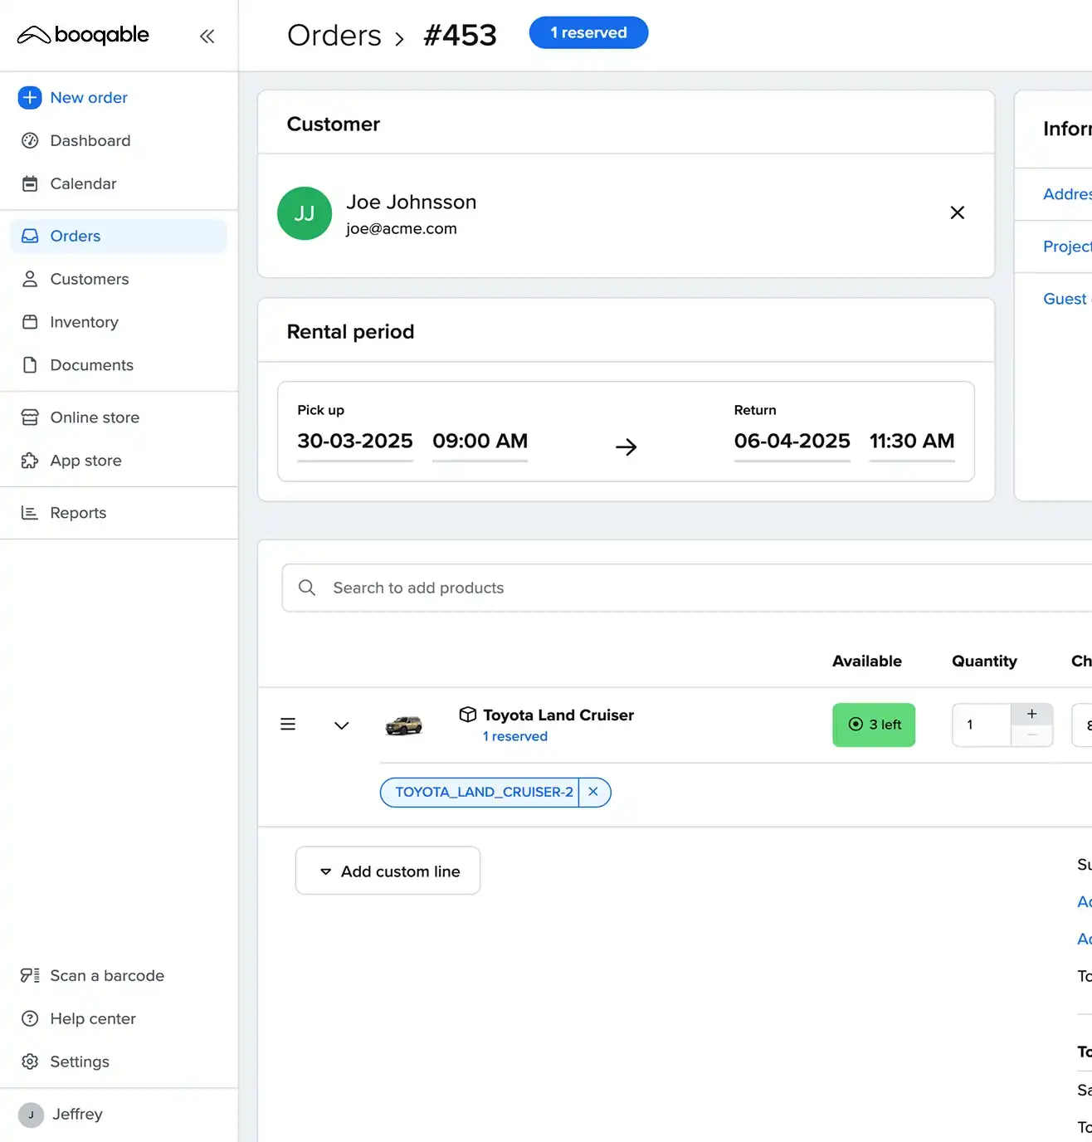1092x1142 pixels.
Task: Click the Inventory box icon
Action: 30,322
